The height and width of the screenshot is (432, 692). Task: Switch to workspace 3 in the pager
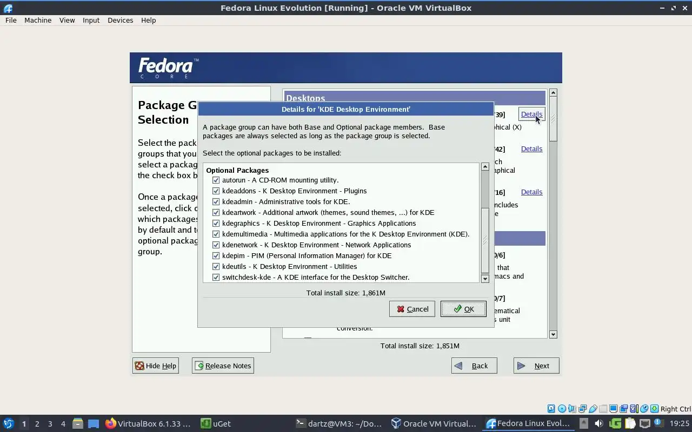[x=50, y=423]
